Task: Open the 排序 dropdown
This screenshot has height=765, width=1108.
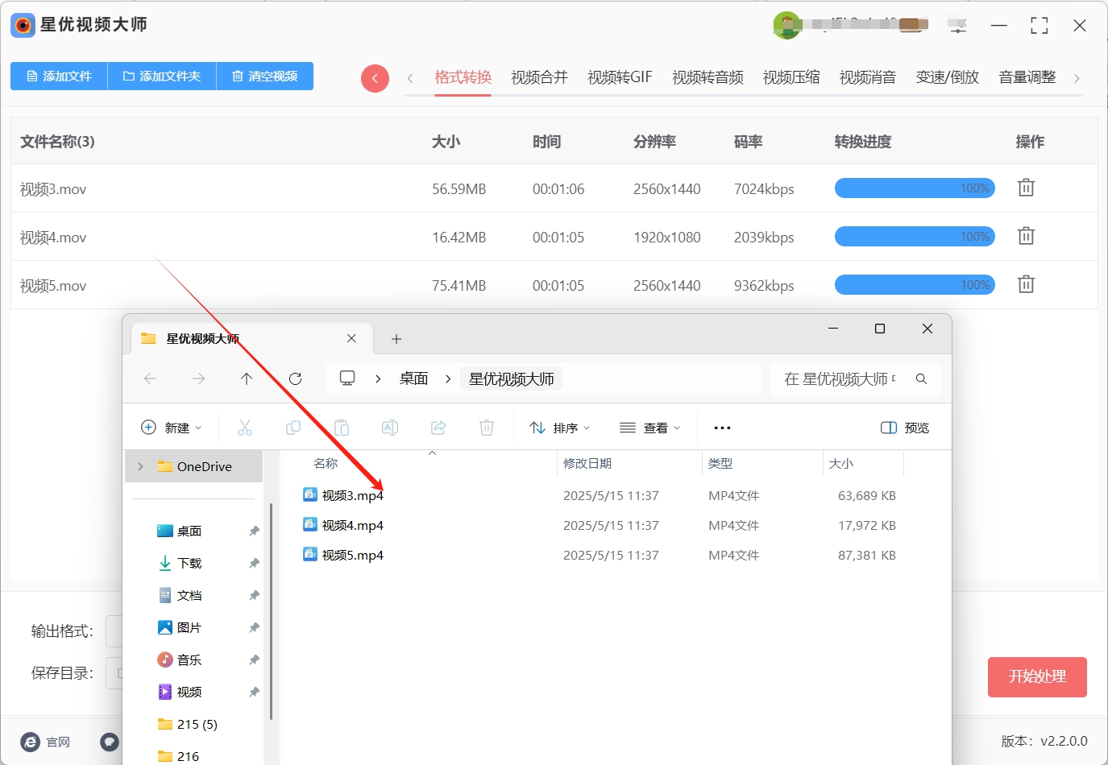Action: point(560,428)
